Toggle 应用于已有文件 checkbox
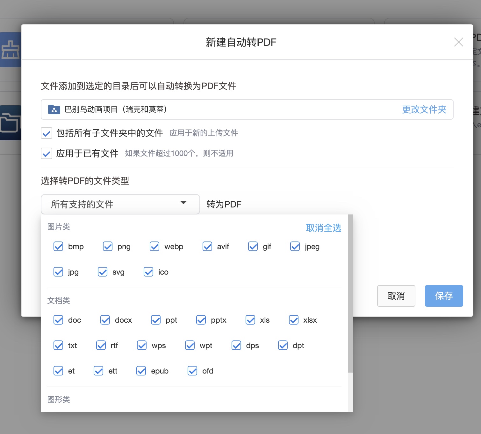 [x=47, y=153]
